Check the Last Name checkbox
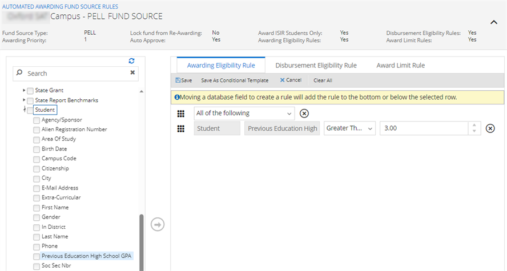 [37, 237]
